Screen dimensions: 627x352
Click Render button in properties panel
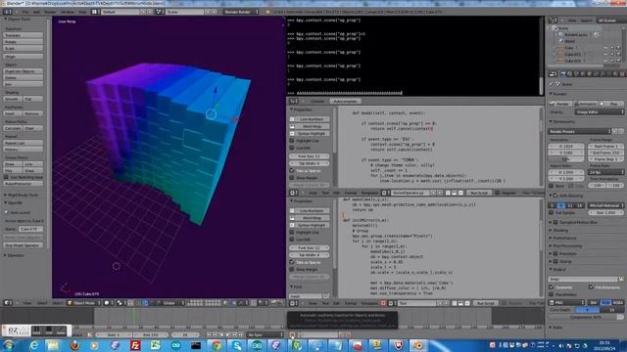click(x=560, y=104)
